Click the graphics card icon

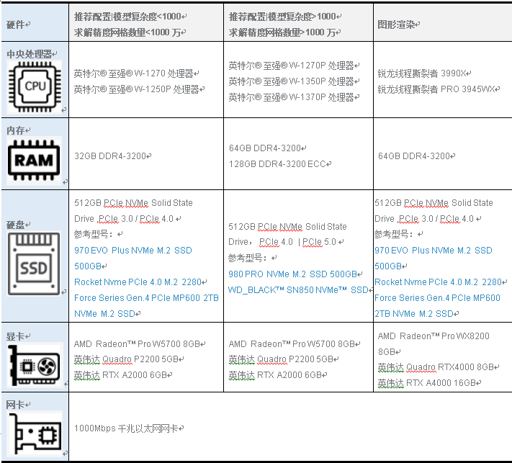(x=34, y=366)
